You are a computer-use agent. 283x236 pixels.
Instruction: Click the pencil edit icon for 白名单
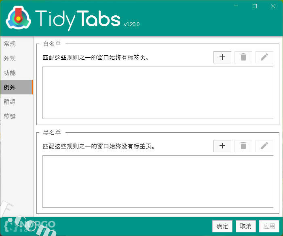tap(264, 57)
